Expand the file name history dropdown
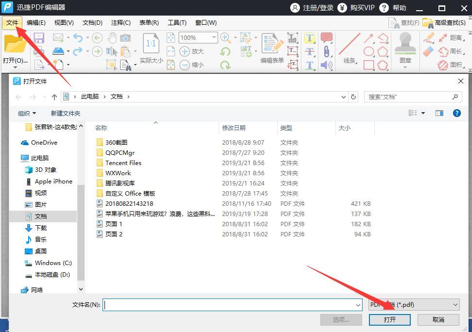This screenshot has height=332, width=472. (358, 305)
